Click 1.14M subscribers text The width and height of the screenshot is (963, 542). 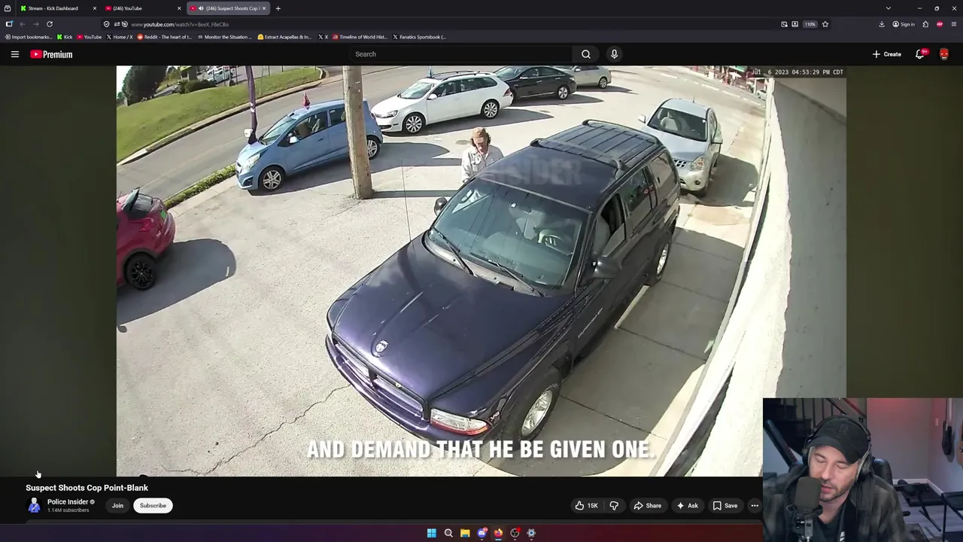pos(68,510)
